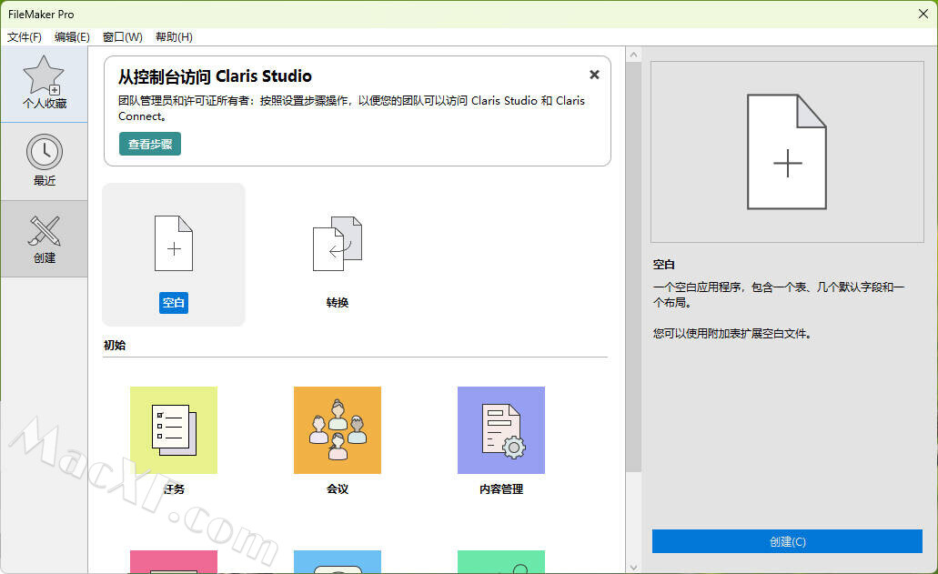Click the vertical scrollbar thumb
The width and height of the screenshot is (938, 574).
pos(633,267)
